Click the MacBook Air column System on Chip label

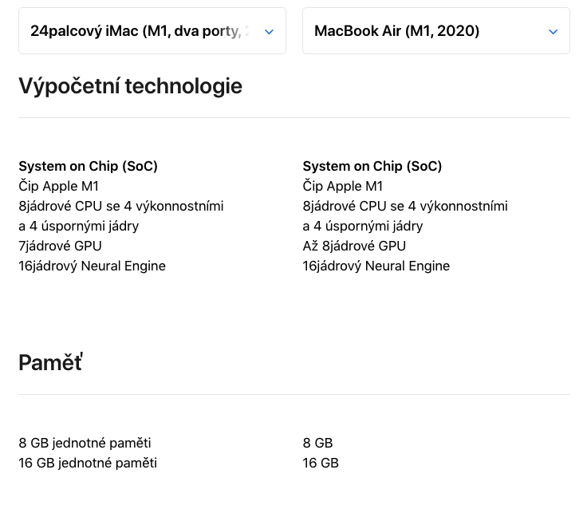372,166
